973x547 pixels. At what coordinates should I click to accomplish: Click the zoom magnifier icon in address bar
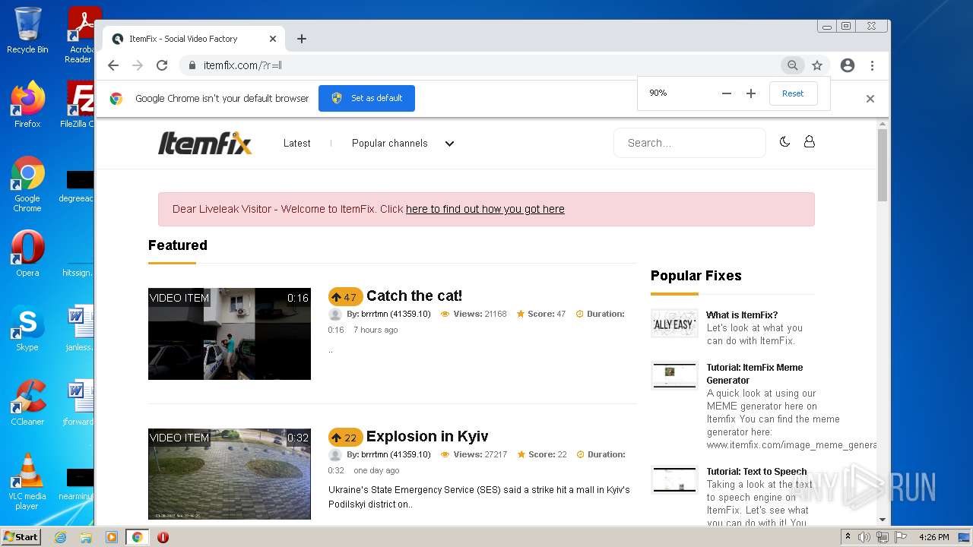pos(792,65)
